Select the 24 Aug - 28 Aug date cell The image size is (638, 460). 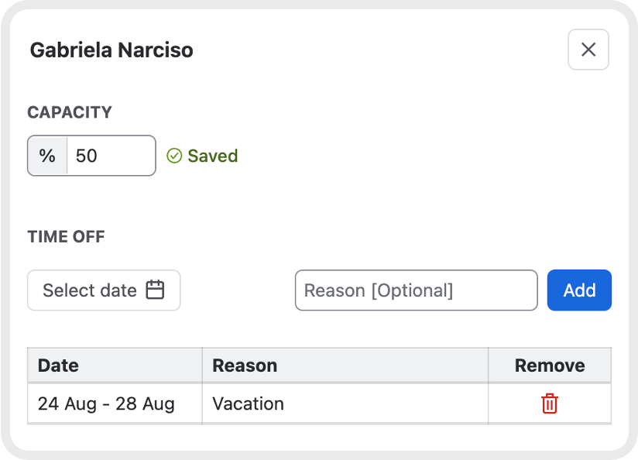(115, 403)
